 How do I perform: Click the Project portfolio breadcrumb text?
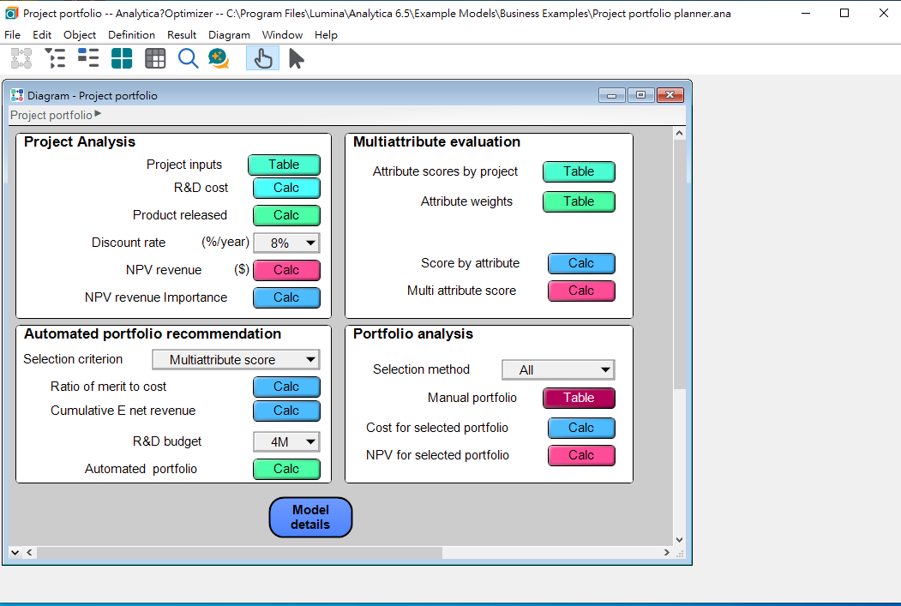[x=51, y=115]
